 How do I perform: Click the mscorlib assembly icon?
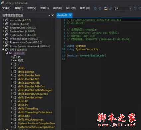coord(7,20)
